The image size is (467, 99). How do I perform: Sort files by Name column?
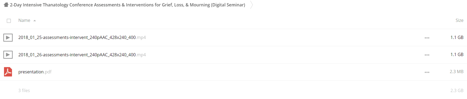click(x=24, y=20)
